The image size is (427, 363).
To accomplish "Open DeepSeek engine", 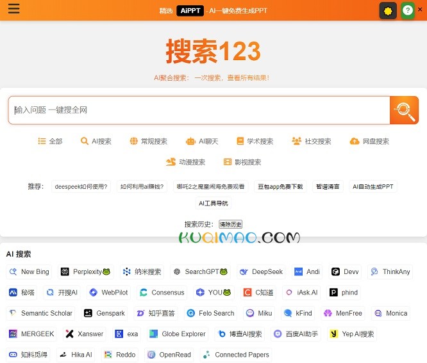I will click(261, 271).
